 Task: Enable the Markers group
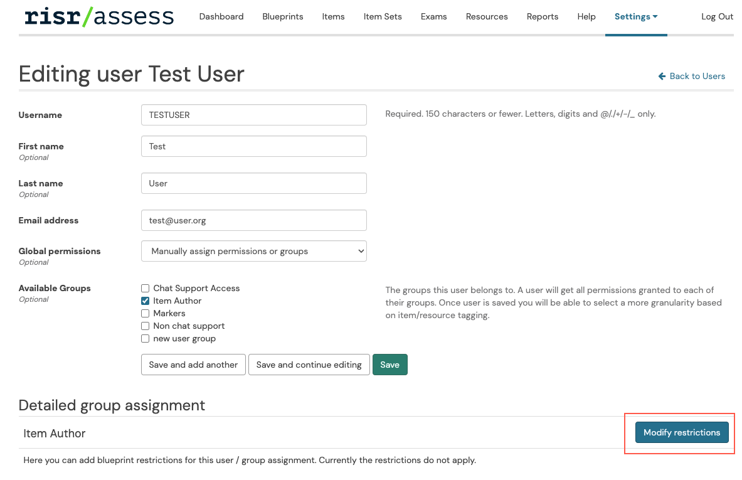tap(145, 313)
